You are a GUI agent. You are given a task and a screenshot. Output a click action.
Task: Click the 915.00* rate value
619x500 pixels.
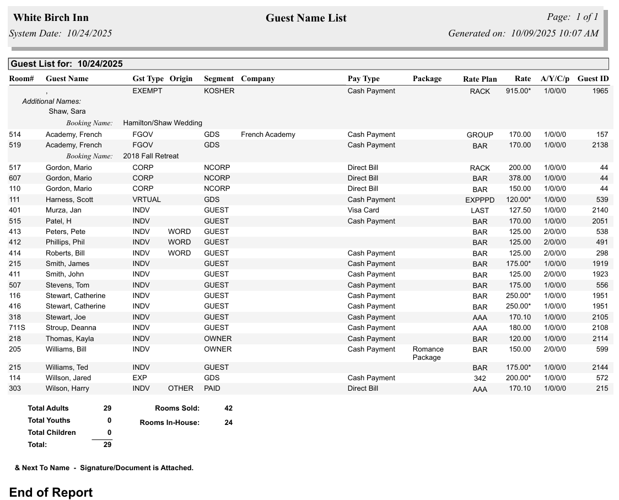pos(518,91)
